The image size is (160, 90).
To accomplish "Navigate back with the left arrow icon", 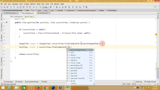I will click(x=34, y=7).
